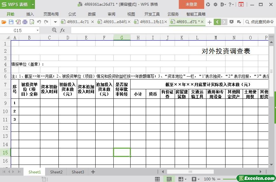Viewport: 276px width, 182px height.
Task: Expand the quick access toolbar customize arrow
Action: coord(55,22)
